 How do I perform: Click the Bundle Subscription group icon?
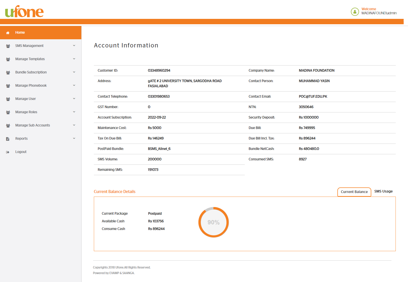coord(8,72)
